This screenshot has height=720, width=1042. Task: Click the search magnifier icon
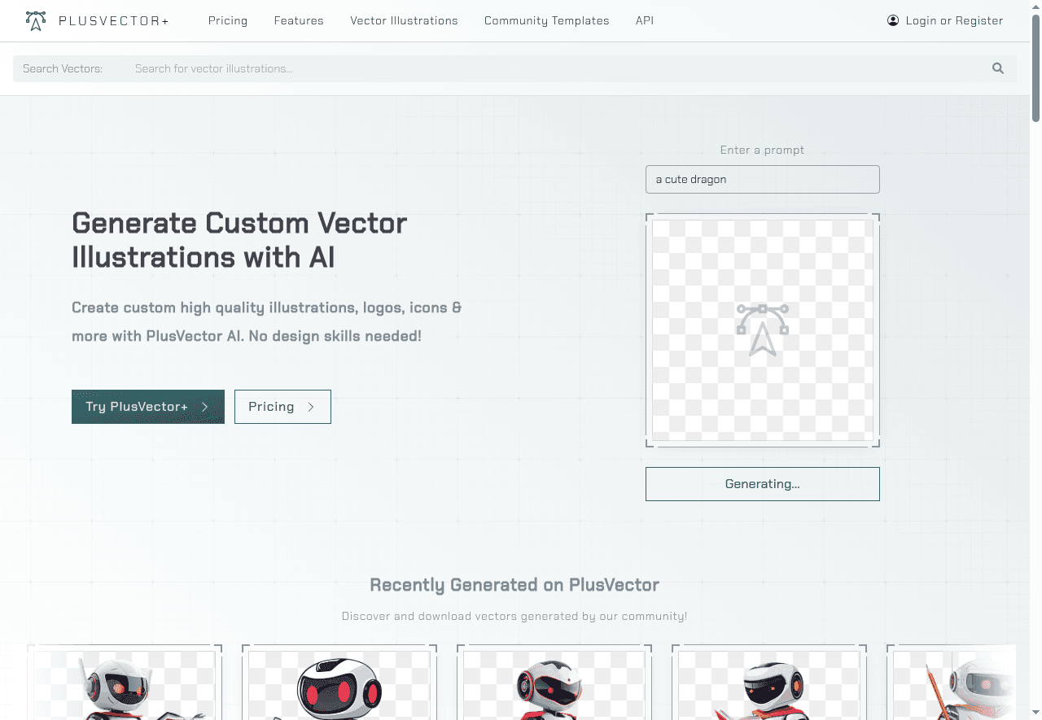tap(997, 68)
